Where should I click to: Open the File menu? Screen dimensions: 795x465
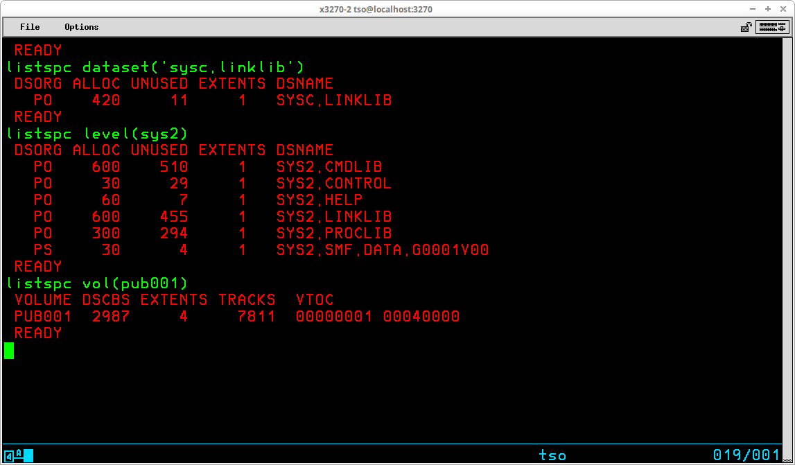(30, 27)
